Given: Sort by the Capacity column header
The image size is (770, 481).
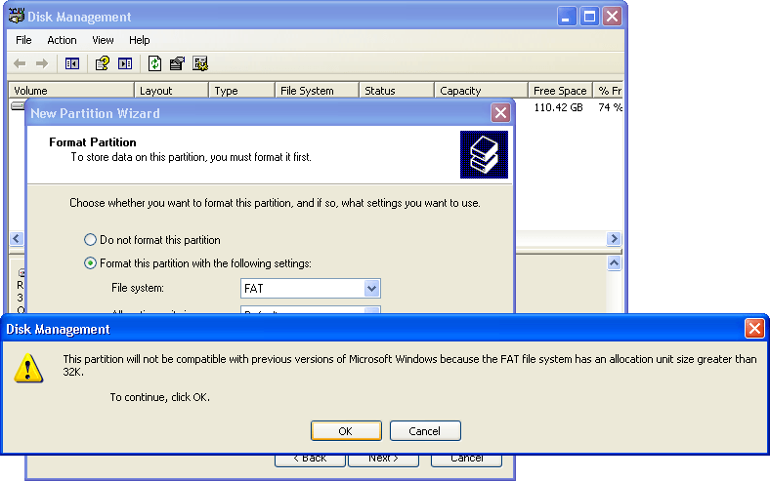Looking at the screenshot, I should coord(481,91).
